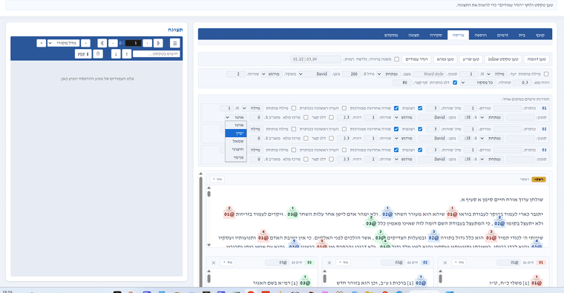Click the printer icon in preview toolbar

(x=98, y=54)
